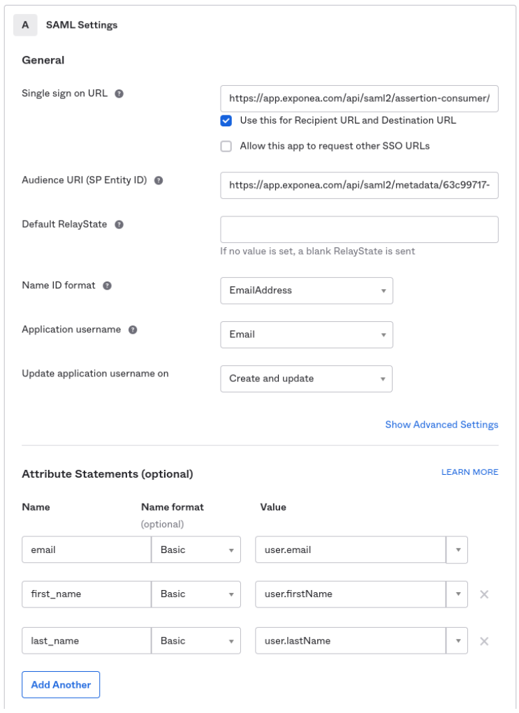Remove the last_name attribute row
Viewport: 519px width, 713px height.
click(x=485, y=640)
